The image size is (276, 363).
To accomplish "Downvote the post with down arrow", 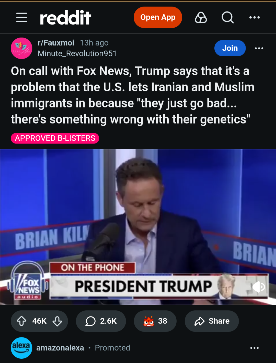I will click(x=57, y=321).
